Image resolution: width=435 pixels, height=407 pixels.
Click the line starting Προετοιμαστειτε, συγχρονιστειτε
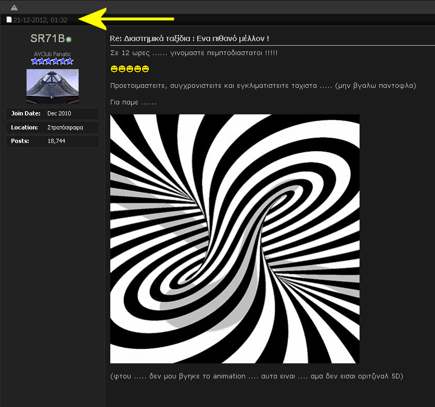click(x=263, y=86)
